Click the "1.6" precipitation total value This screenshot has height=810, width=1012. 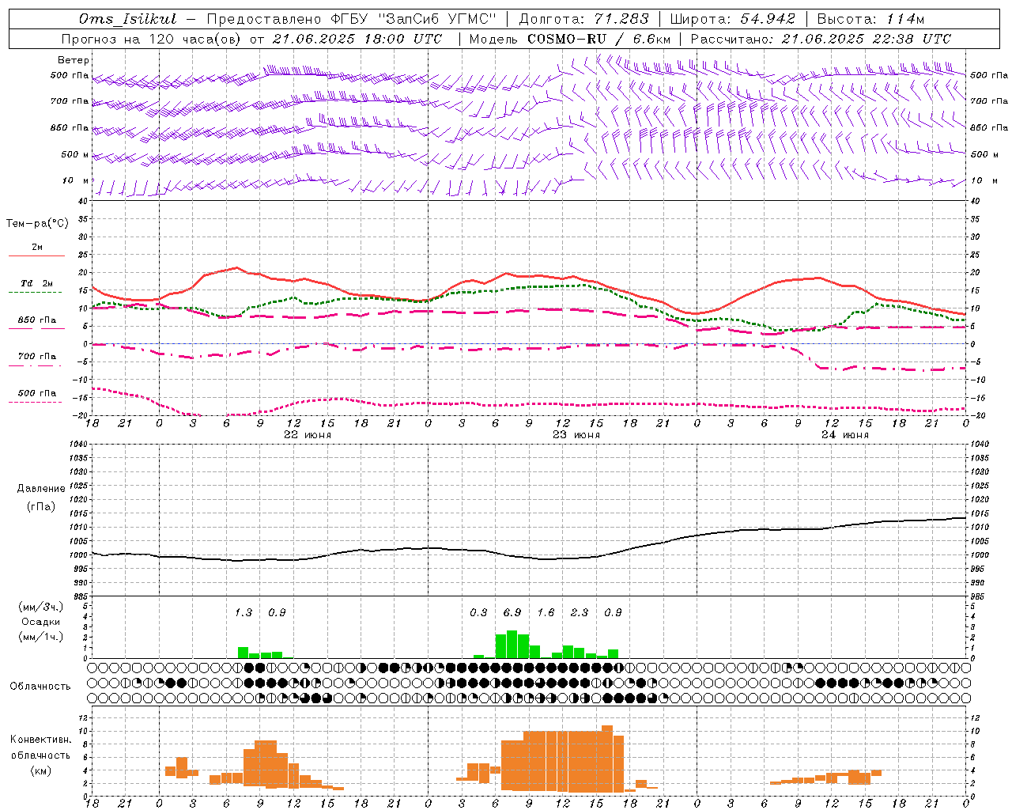tap(546, 612)
